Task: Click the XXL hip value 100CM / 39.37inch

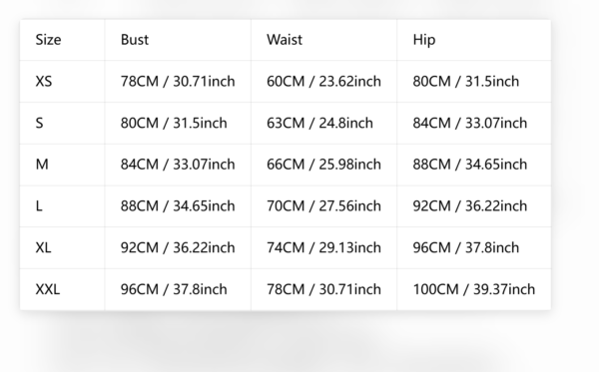Action: (x=473, y=289)
